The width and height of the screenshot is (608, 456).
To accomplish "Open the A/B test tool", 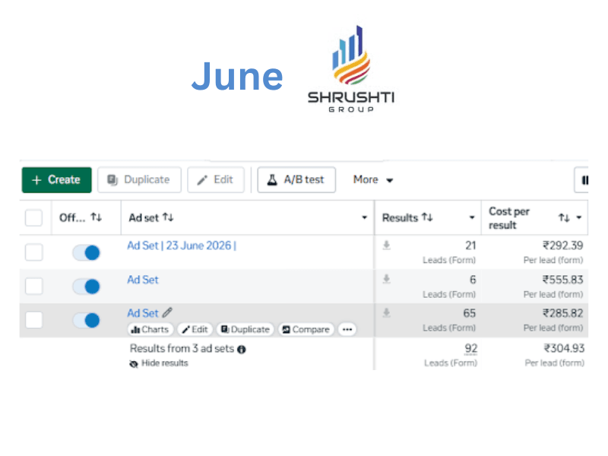I will 296,180.
